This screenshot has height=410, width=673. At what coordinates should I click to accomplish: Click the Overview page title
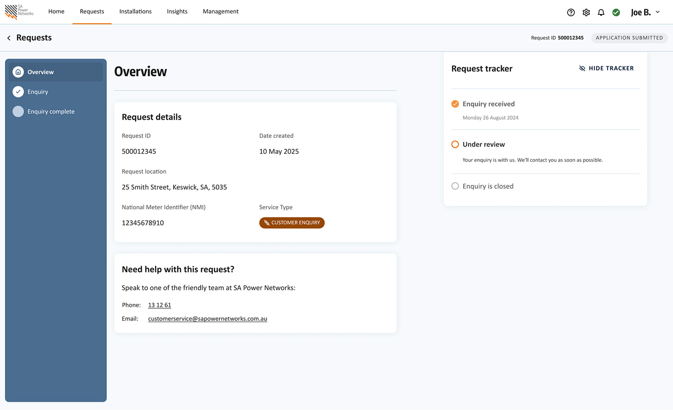pyautogui.click(x=140, y=72)
